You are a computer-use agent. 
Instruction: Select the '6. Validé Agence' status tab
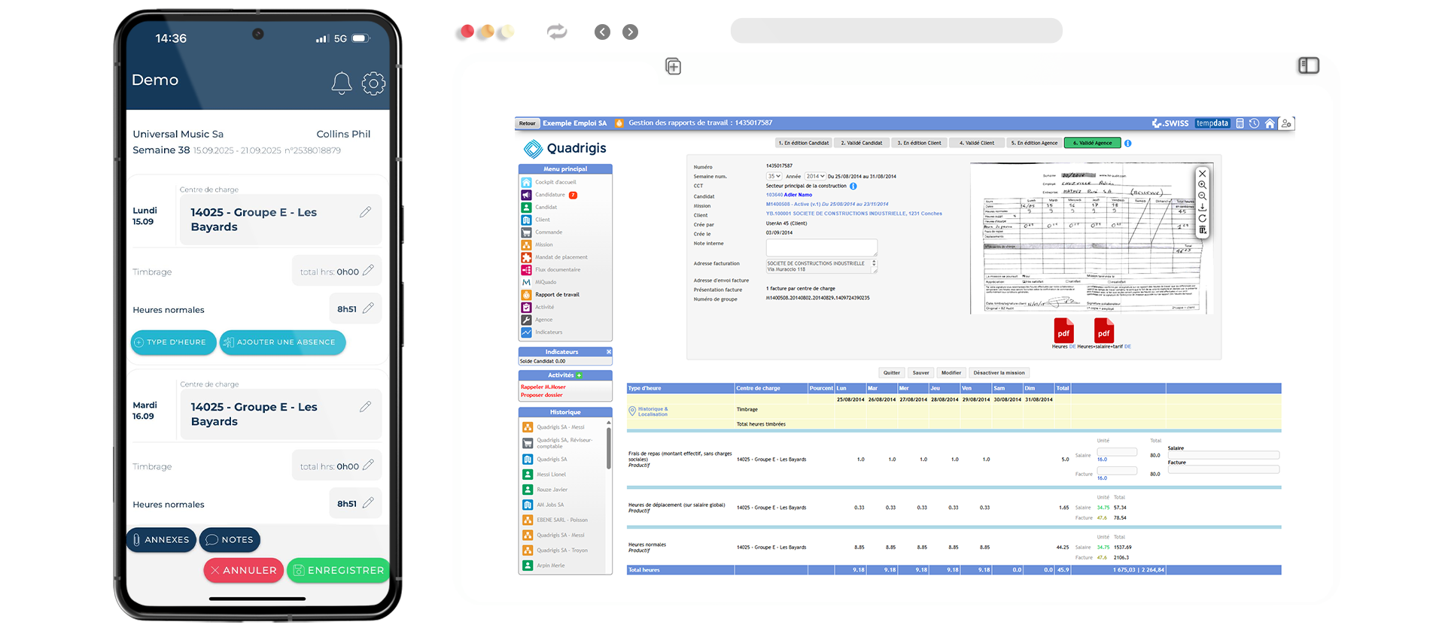point(1092,143)
